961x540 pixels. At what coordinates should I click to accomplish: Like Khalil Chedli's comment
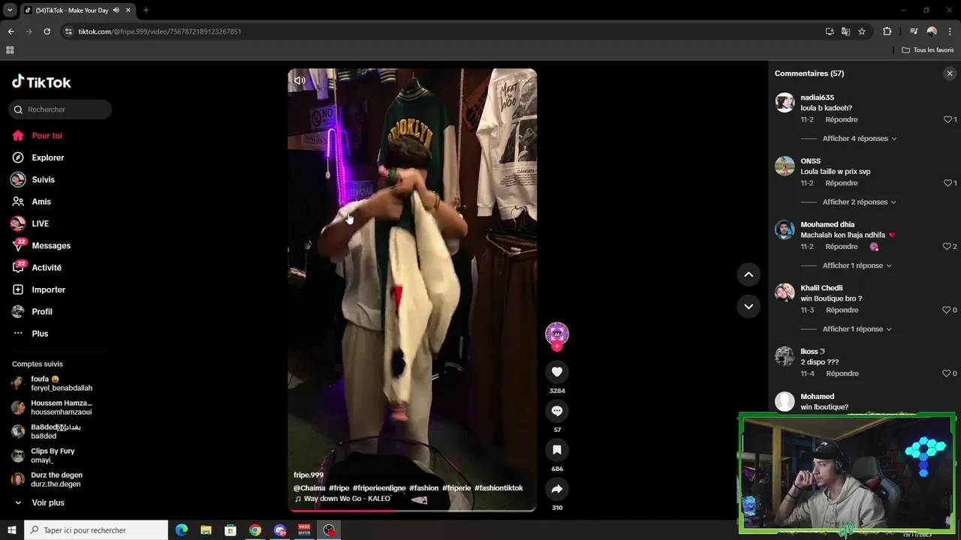pos(947,310)
